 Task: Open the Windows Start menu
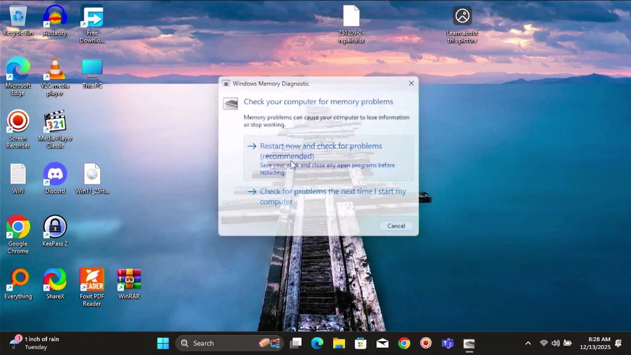pyautogui.click(x=163, y=343)
